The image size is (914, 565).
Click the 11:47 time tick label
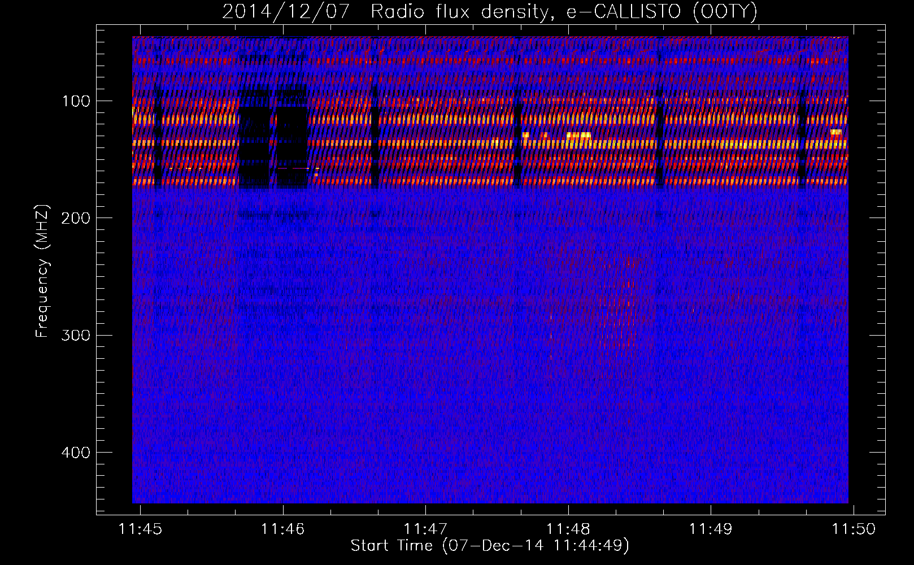[x=425, y=529]
